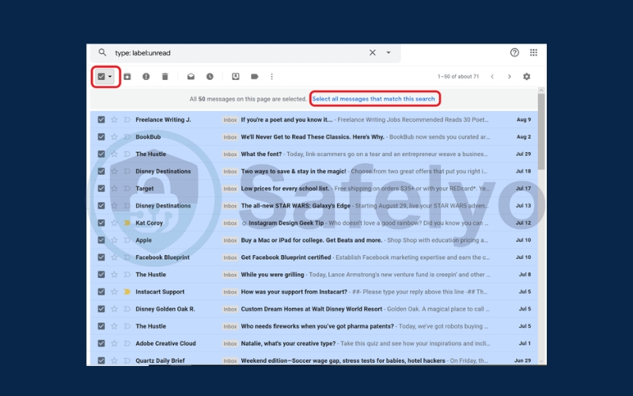
Task: Open 'Two ways to save & stay in the magic!' email
Action: point(294,171)
